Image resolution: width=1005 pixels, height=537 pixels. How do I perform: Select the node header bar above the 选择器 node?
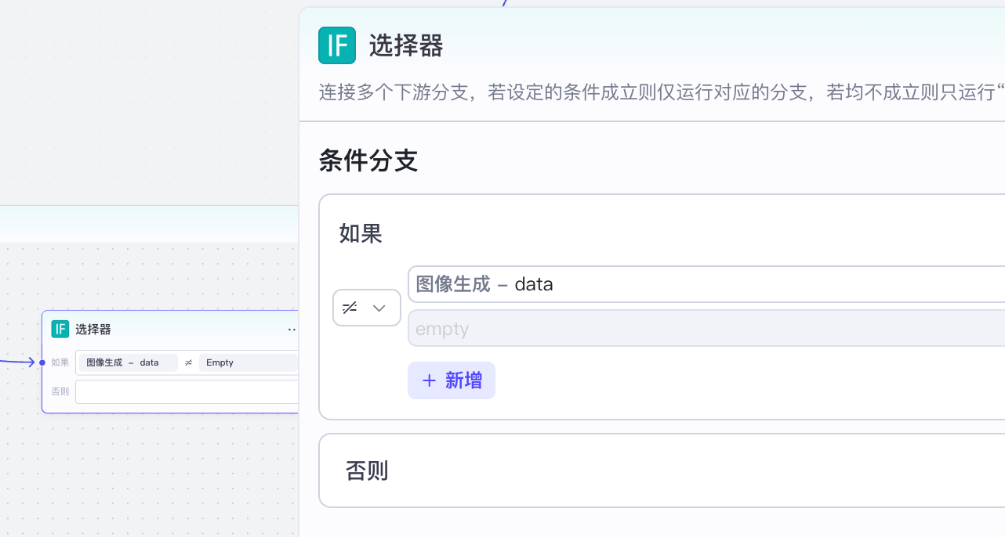point(149,225)
